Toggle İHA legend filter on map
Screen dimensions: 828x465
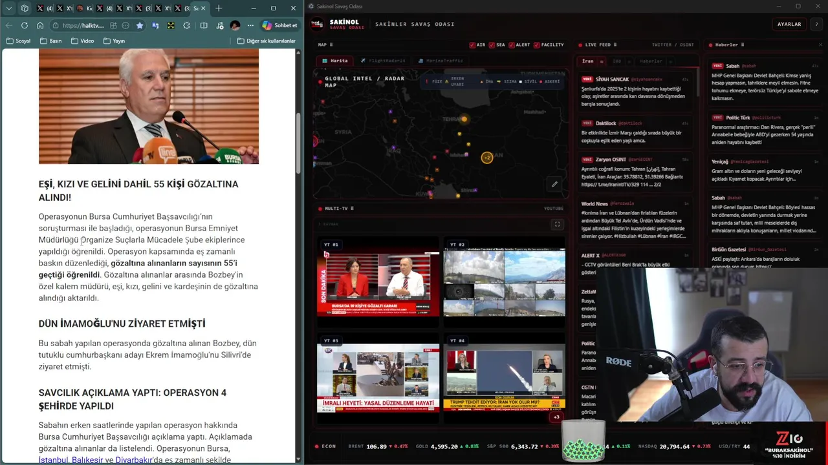coord(486,82)
